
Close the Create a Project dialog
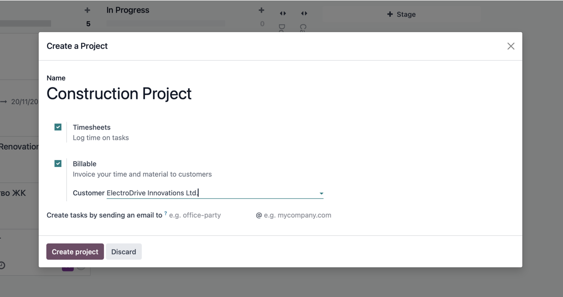511,46
